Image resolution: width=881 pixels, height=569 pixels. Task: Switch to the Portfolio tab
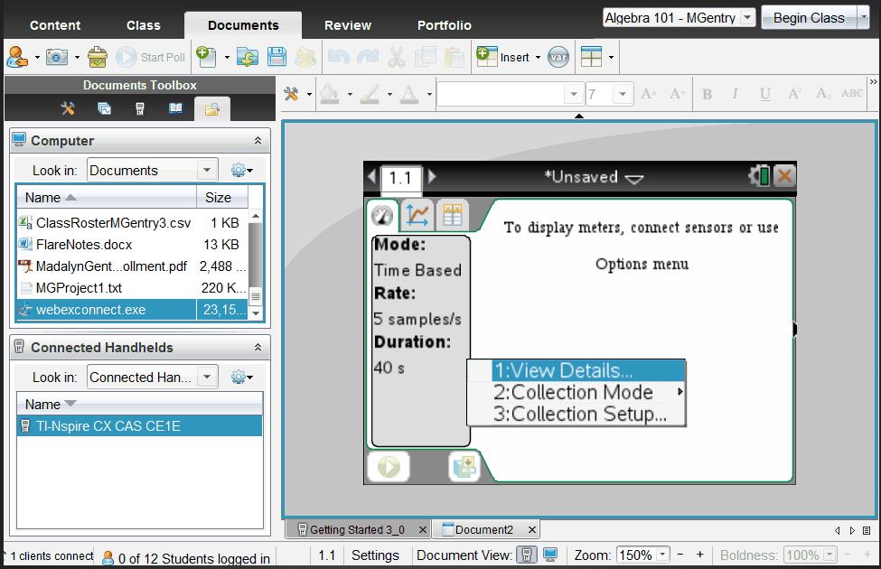pos(445,25)
